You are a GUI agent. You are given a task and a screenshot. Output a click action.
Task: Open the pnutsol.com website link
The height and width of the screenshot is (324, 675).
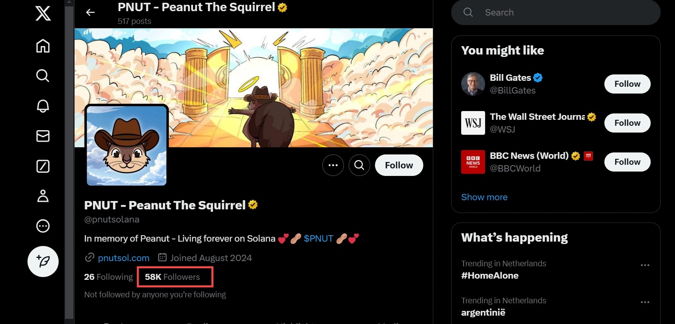click(124, 258)
